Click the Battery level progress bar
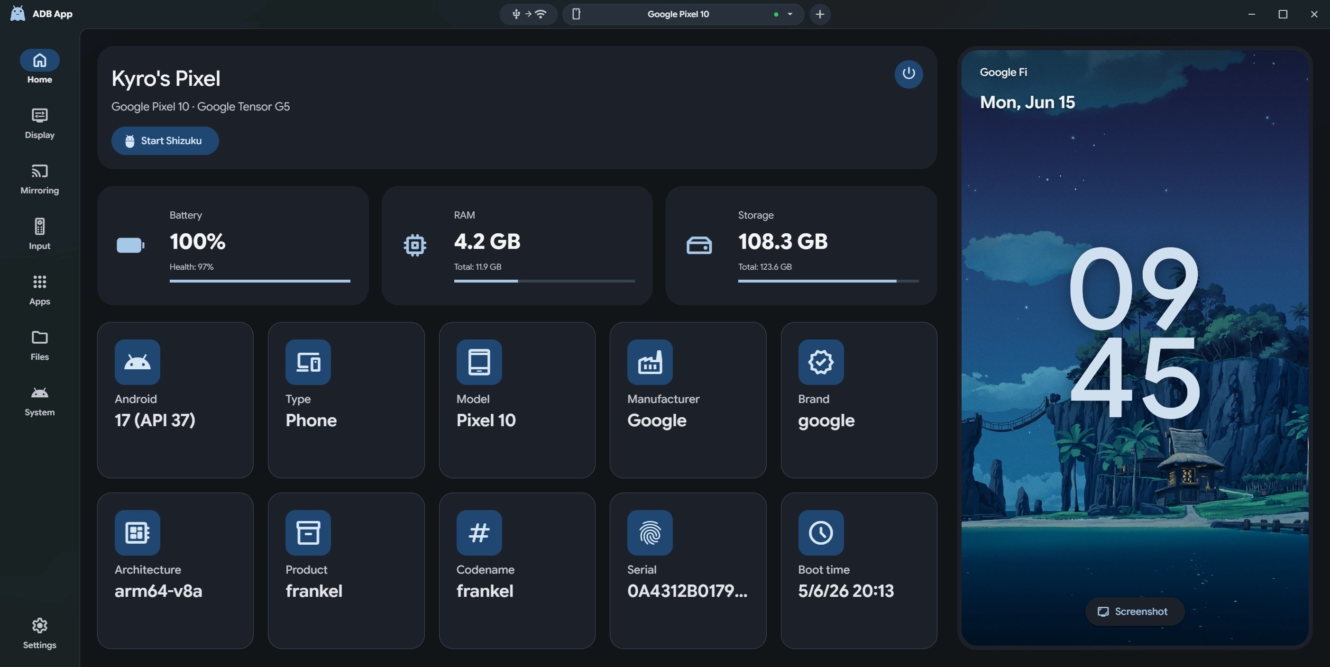Screen dimensions: 1330x667 click(260, 281)
